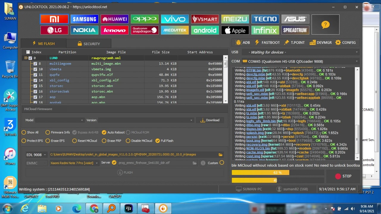Open the CONFIG settings menu
381x214 pixels.
tap(346, 43)
